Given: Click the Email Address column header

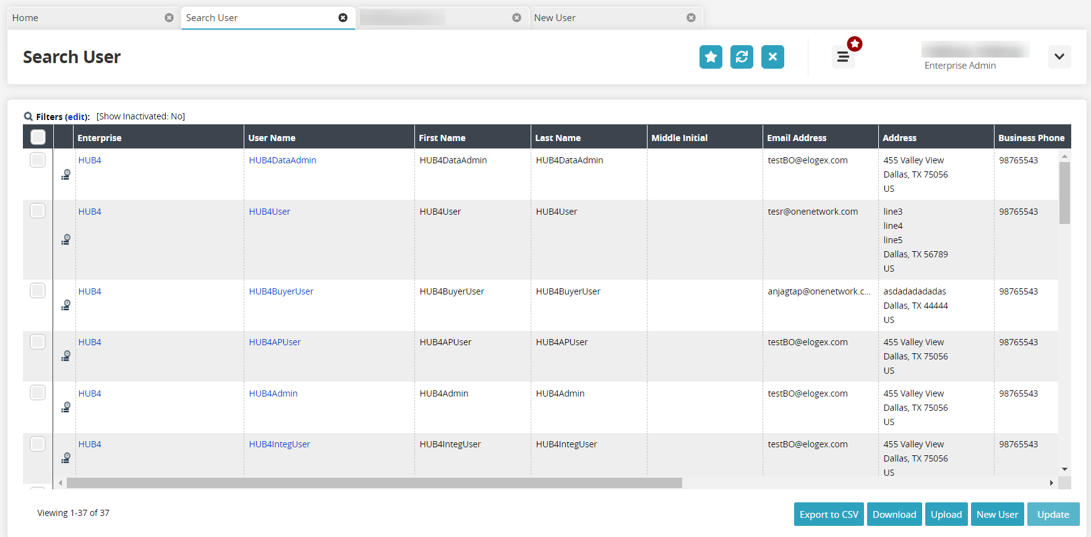Looking at the screenshot, I should coord(797,138).
